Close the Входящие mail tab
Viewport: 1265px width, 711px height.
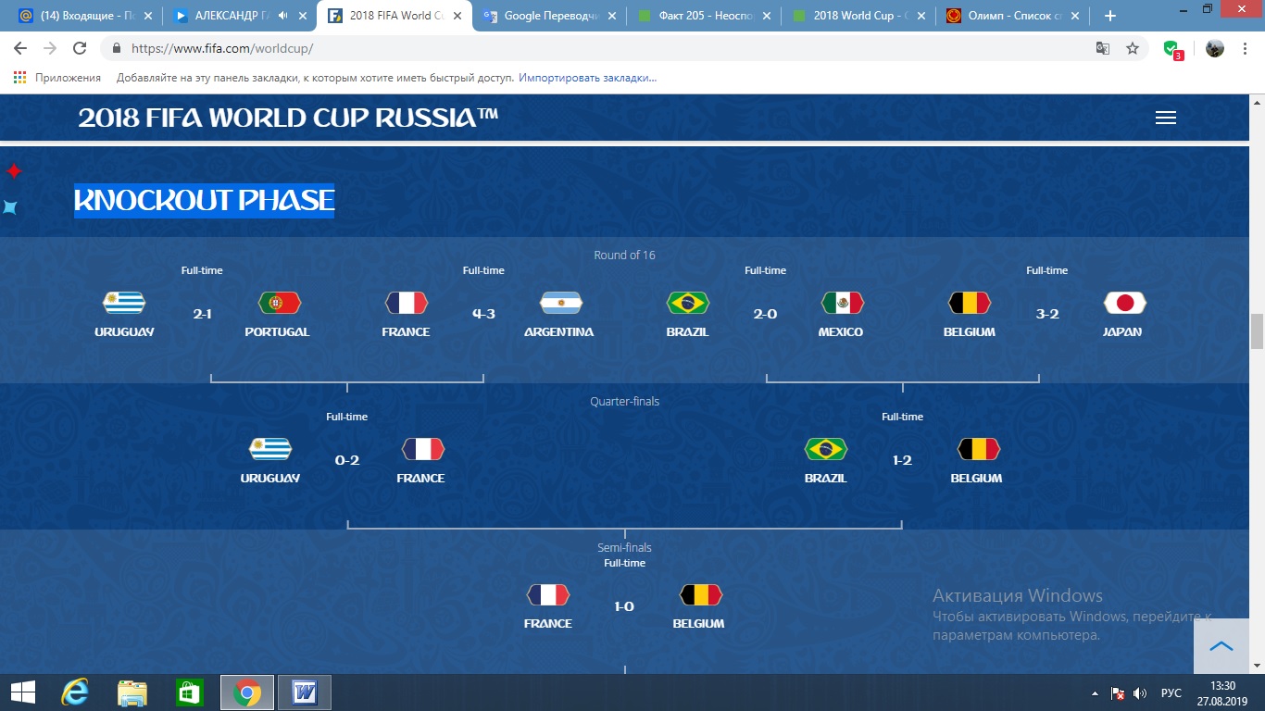click(x=147, y=16)
